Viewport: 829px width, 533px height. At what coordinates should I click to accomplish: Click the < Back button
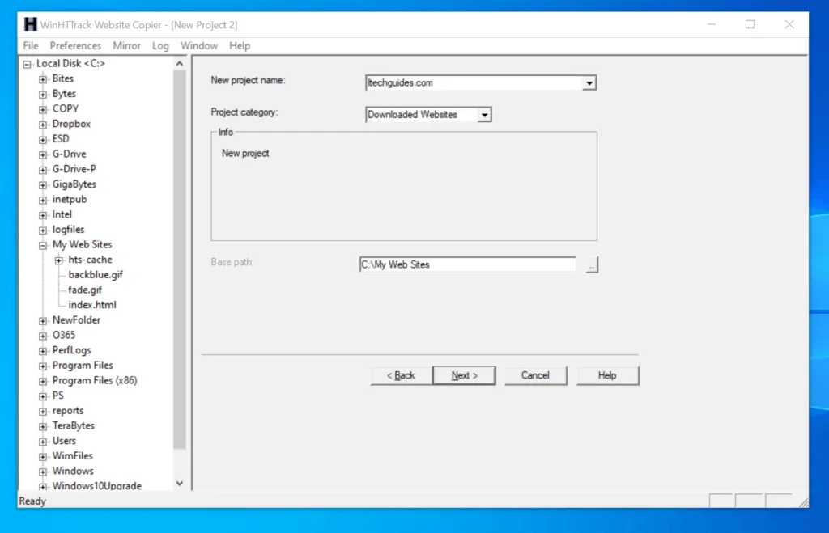(x=401, y=375)
